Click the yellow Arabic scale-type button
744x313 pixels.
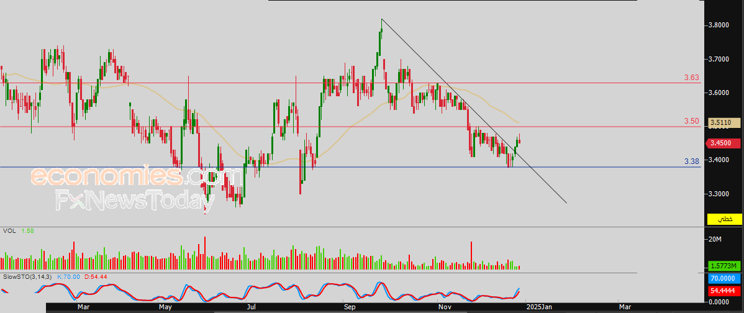[724, 219]
